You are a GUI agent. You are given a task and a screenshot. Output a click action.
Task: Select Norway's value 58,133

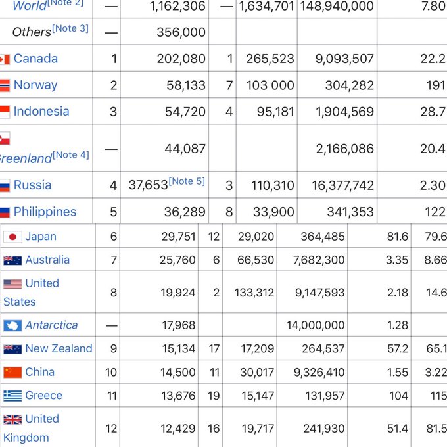tap(186, 85)
